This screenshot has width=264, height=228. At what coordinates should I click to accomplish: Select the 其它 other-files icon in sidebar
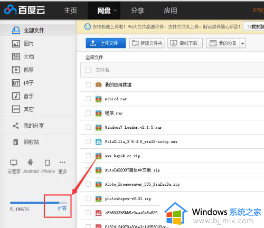tap(16, 109)
